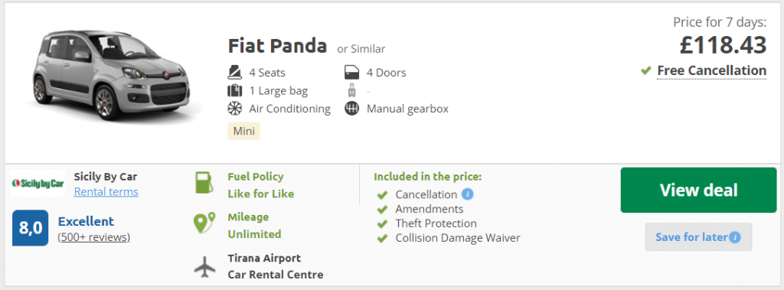The image size is (784, 290).
Task: Click the greyed small bag icon
Action: click(x=352, y=91)
